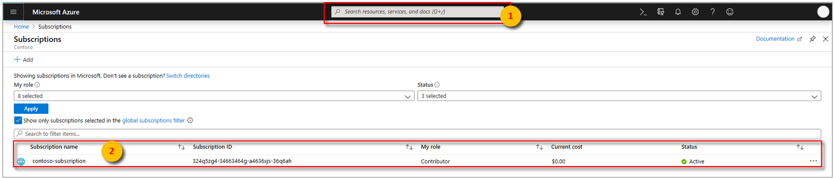Open the ellipsis menu for contoso-subscription
Screen dimensions: 835x178
[x=813, y=161]
